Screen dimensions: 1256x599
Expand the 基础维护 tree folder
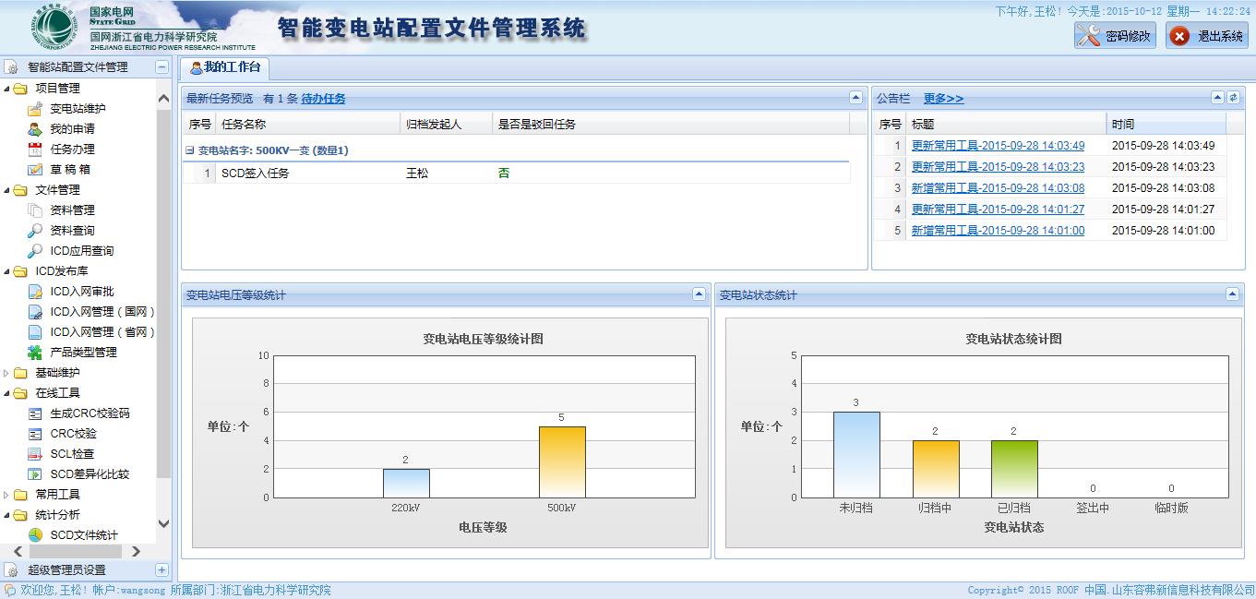pyautogui.click(x=7, y=373)
